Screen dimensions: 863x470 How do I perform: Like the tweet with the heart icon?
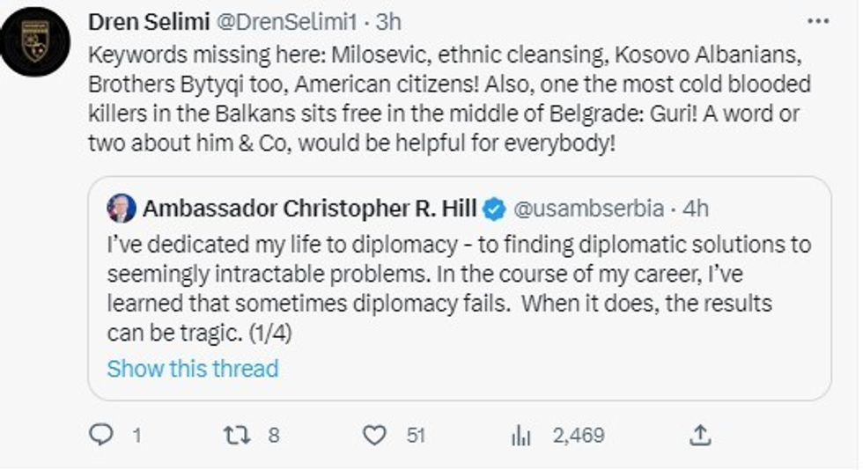375,434
